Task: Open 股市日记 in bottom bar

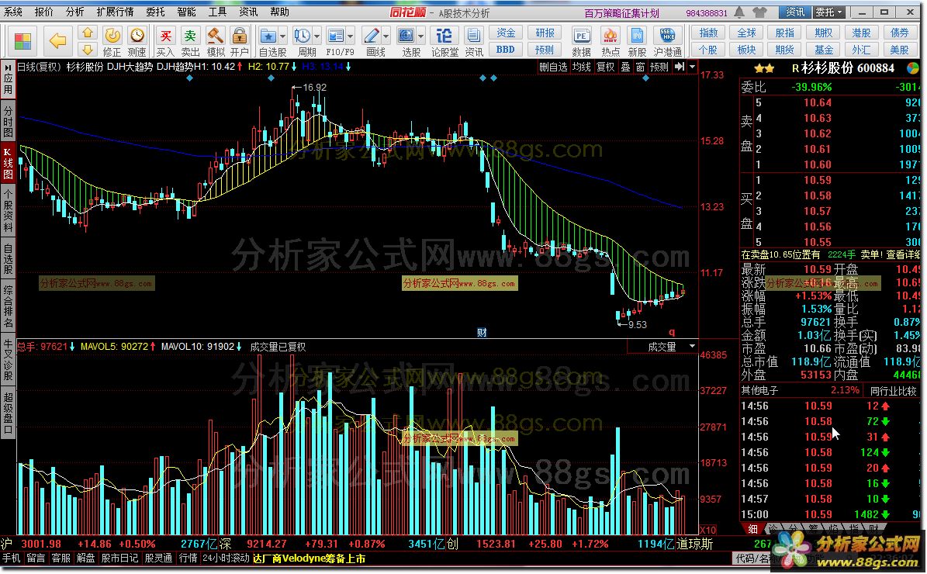Action: tap(120, 558)
